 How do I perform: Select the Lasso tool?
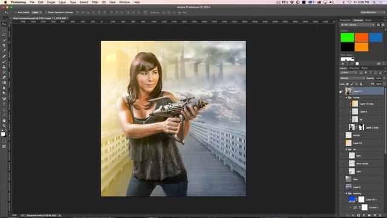pyautogui.click(x=4, y=35)
